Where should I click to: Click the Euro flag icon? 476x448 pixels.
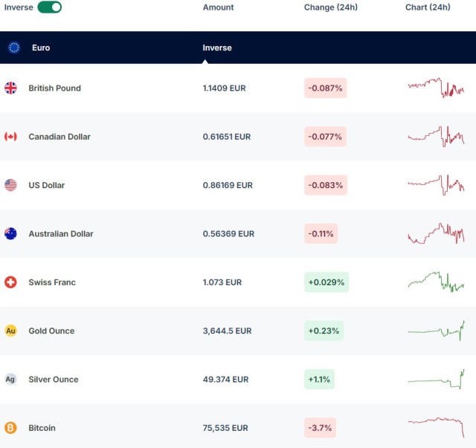click(x=14, y=48)
